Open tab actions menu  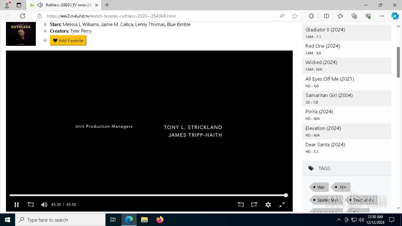[19, 5]
